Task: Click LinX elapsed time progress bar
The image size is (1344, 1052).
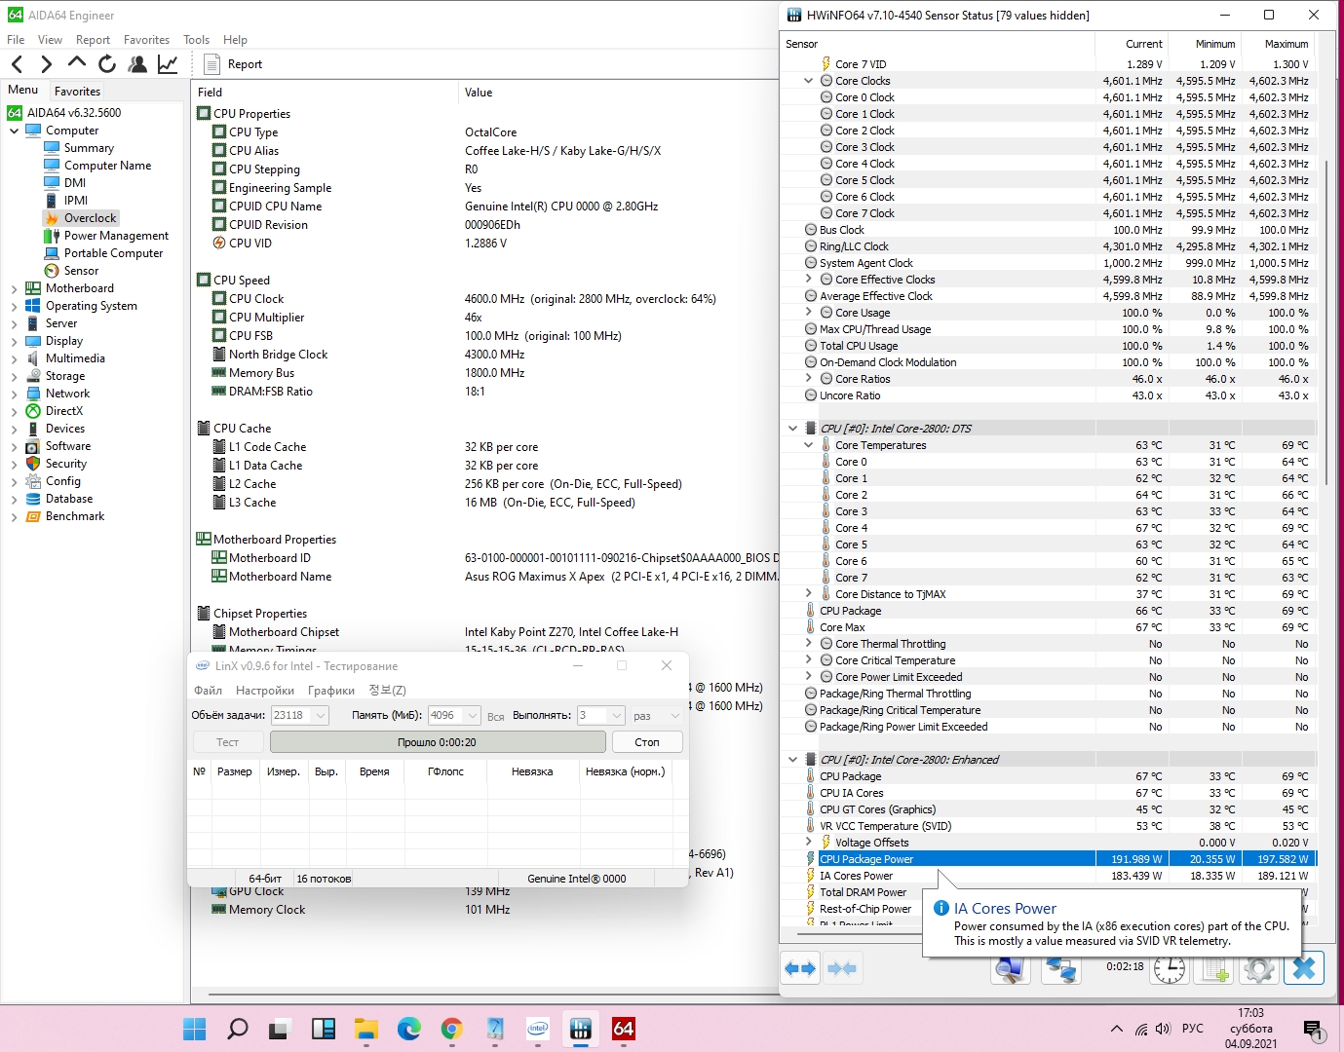Action: point(438,742)
